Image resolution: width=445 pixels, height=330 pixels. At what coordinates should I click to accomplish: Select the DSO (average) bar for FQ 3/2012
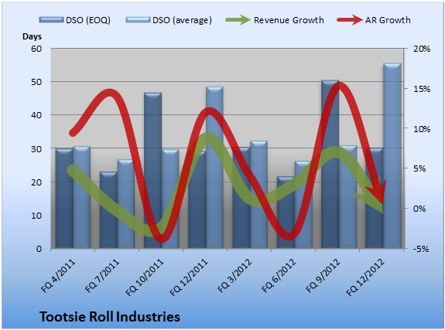(x=258, y=195)
